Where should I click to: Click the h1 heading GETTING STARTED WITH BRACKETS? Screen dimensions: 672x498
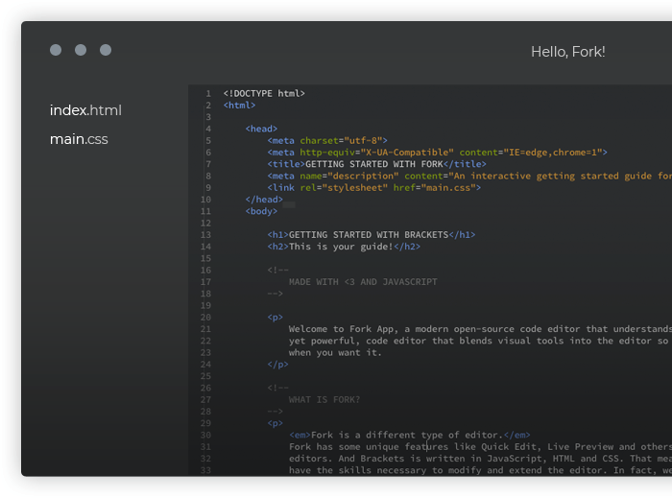click(x=369, y=234)
